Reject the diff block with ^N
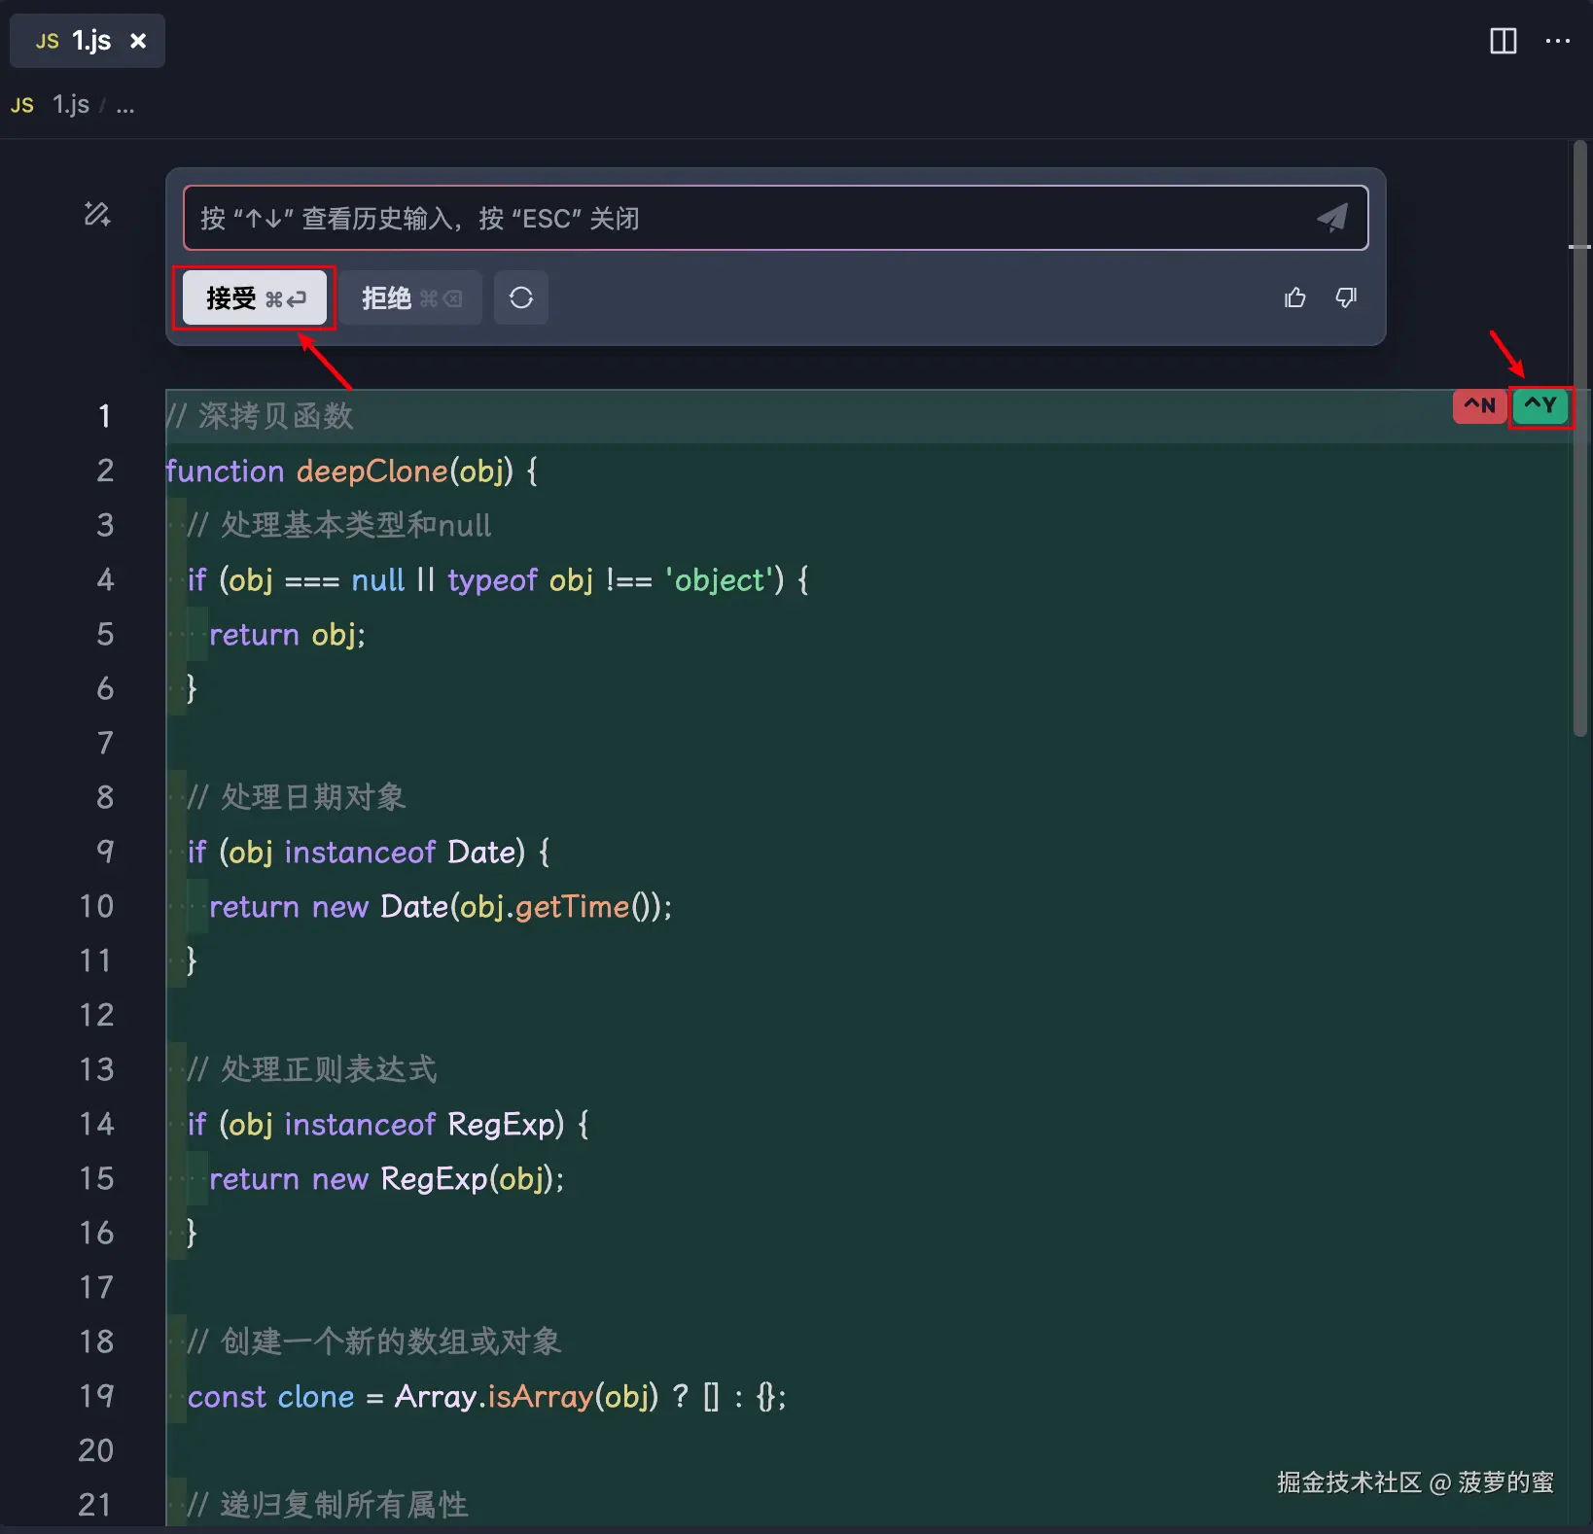The height and width of the screenshot is (1534, 1593). click(x=1479, y=406)
